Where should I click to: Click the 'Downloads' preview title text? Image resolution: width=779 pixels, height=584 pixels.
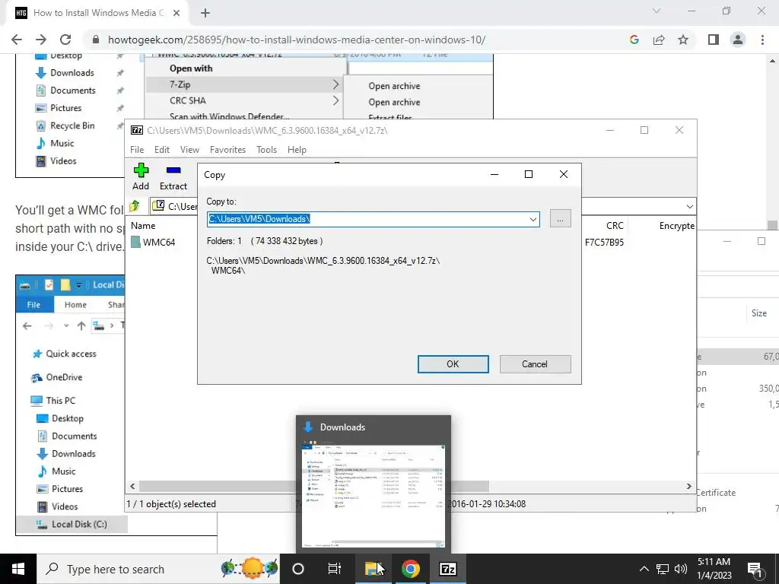pyautogui.click(x=342, y=427)
